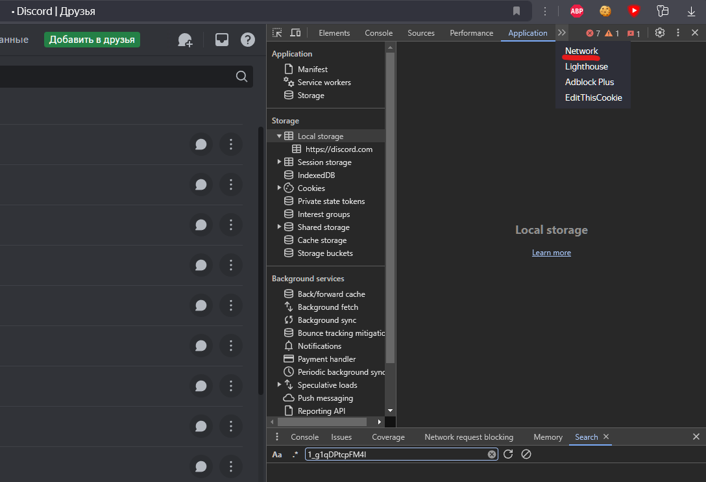
Task: Toggle match case Aa in search
Action: pyautogui.click(x=277, y=455)
